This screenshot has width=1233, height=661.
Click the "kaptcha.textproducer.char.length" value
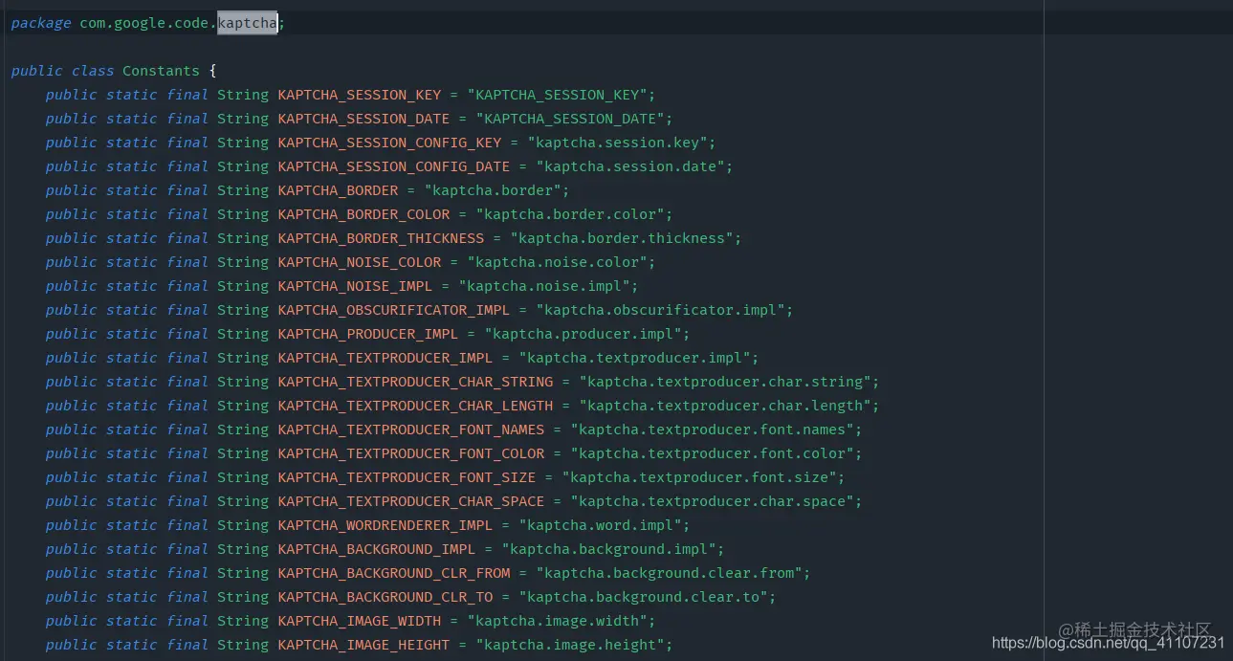tap(725, 406)
